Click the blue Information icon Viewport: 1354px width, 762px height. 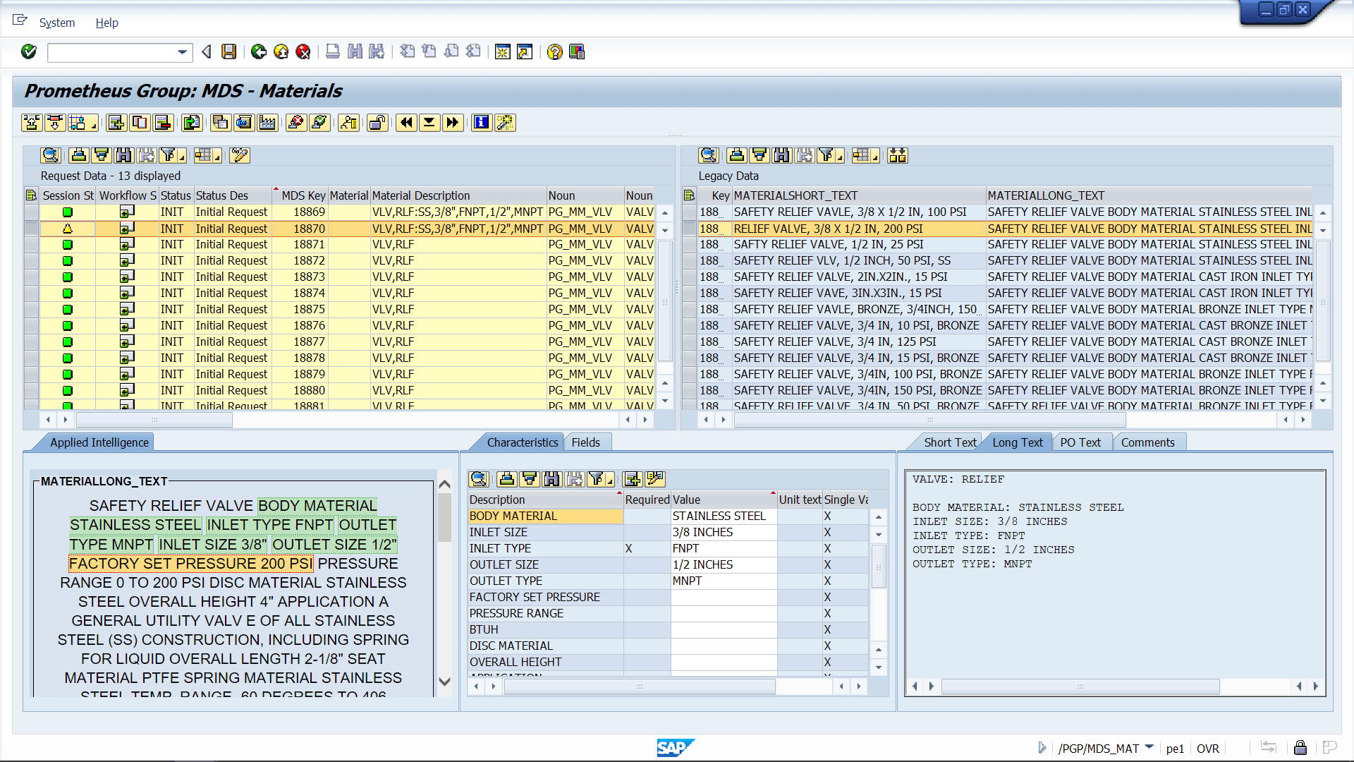coord(481,123)
